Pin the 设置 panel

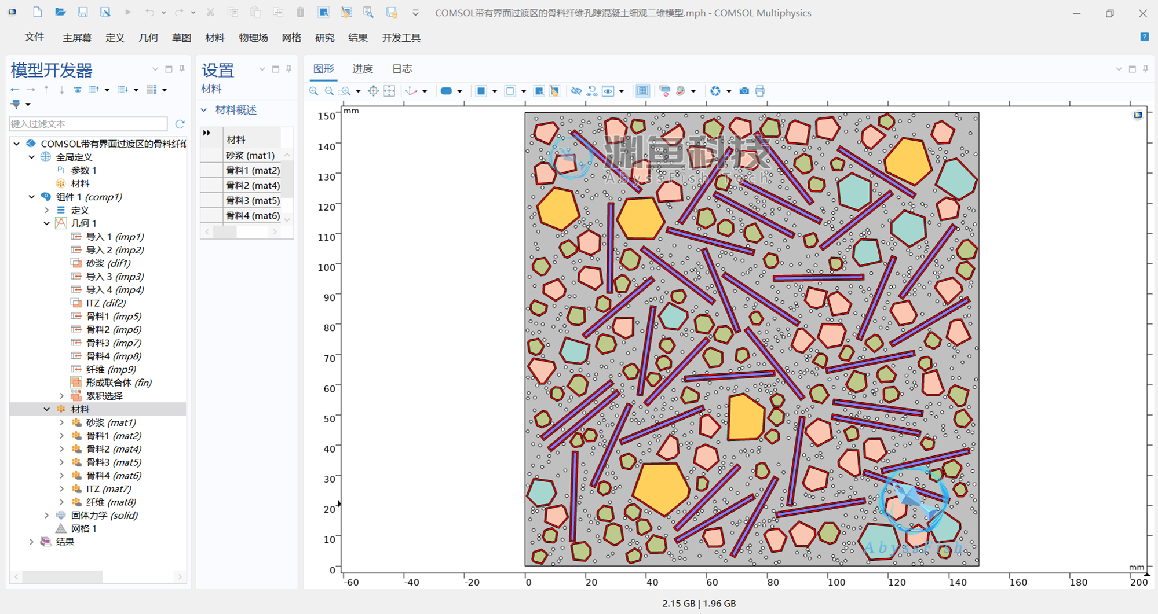pyautogui.click(x=288, y=69)
